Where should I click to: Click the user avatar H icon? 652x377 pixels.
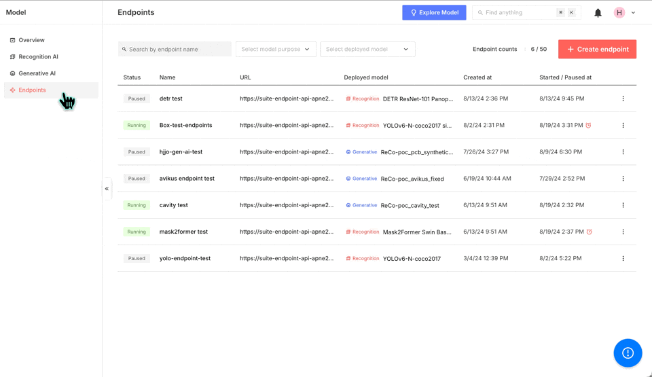(619, 12)
